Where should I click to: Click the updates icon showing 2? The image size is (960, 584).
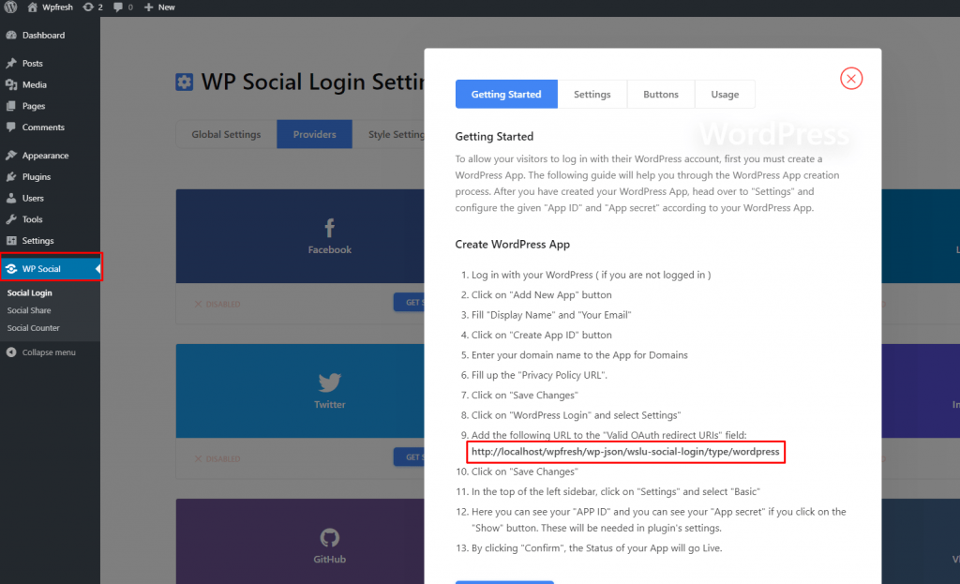tap(88, 7)
